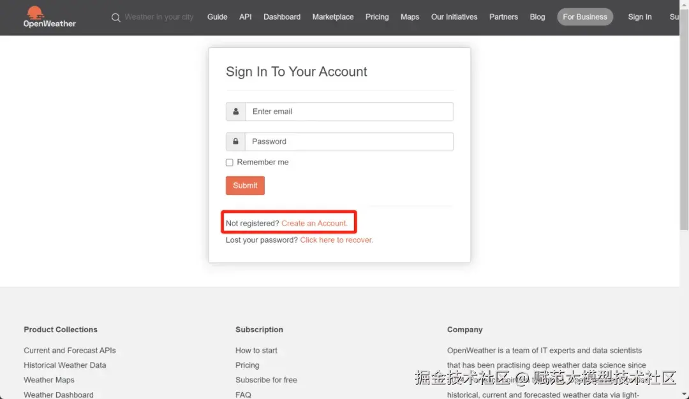
Task: Open the Guide menu item
Action: pyautogui.click(x=217, y=17)
